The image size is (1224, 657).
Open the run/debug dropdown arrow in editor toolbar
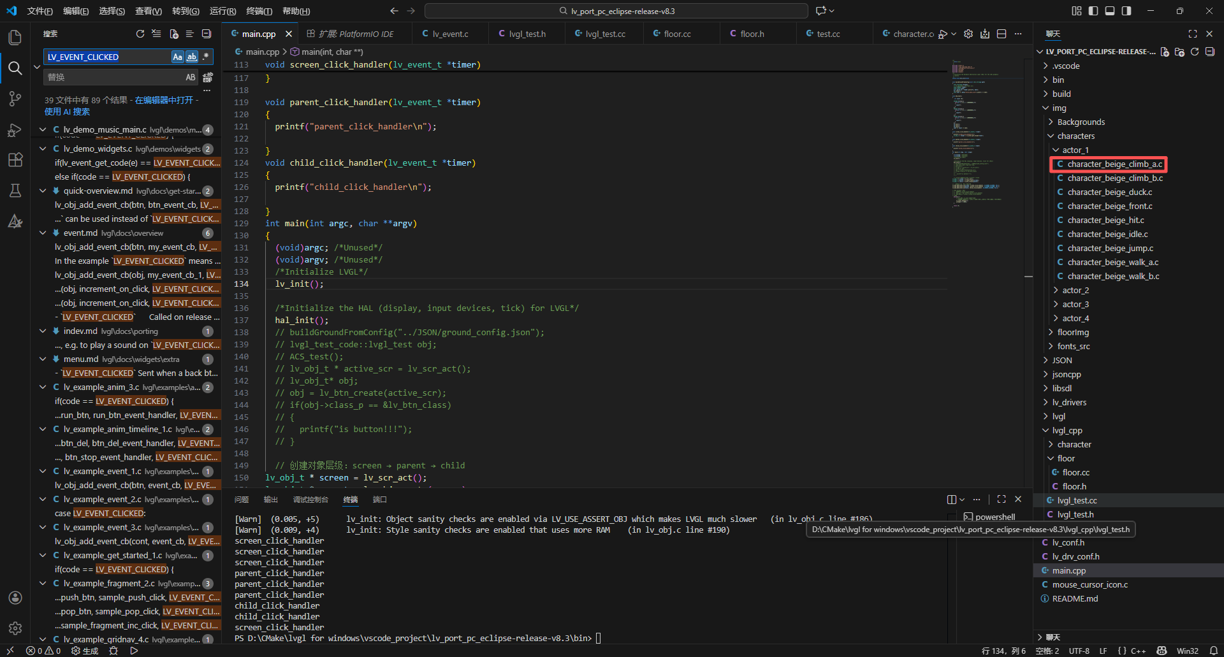[x=954, y=34]
